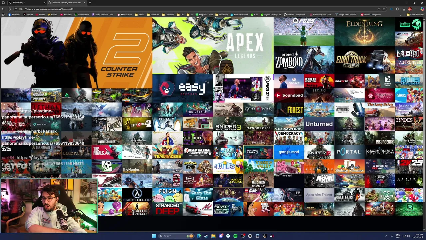Launch Microsoft Edge from the taskbar
This screenshot has height=240, width=426.
pyautogui.click(x=199, y=236)
